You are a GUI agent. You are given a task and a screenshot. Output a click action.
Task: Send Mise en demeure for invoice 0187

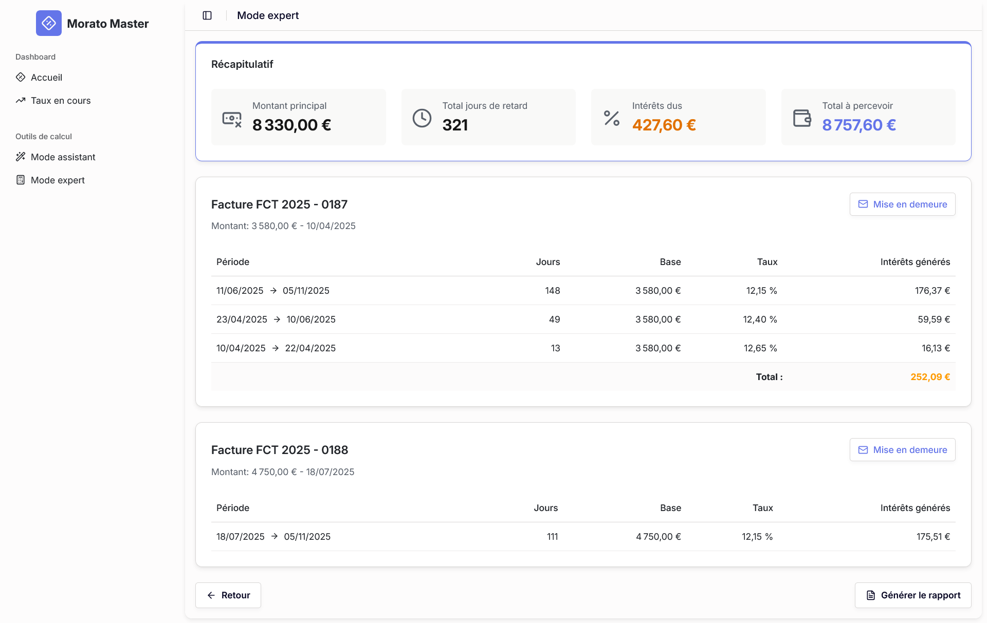tap(902, 204)
